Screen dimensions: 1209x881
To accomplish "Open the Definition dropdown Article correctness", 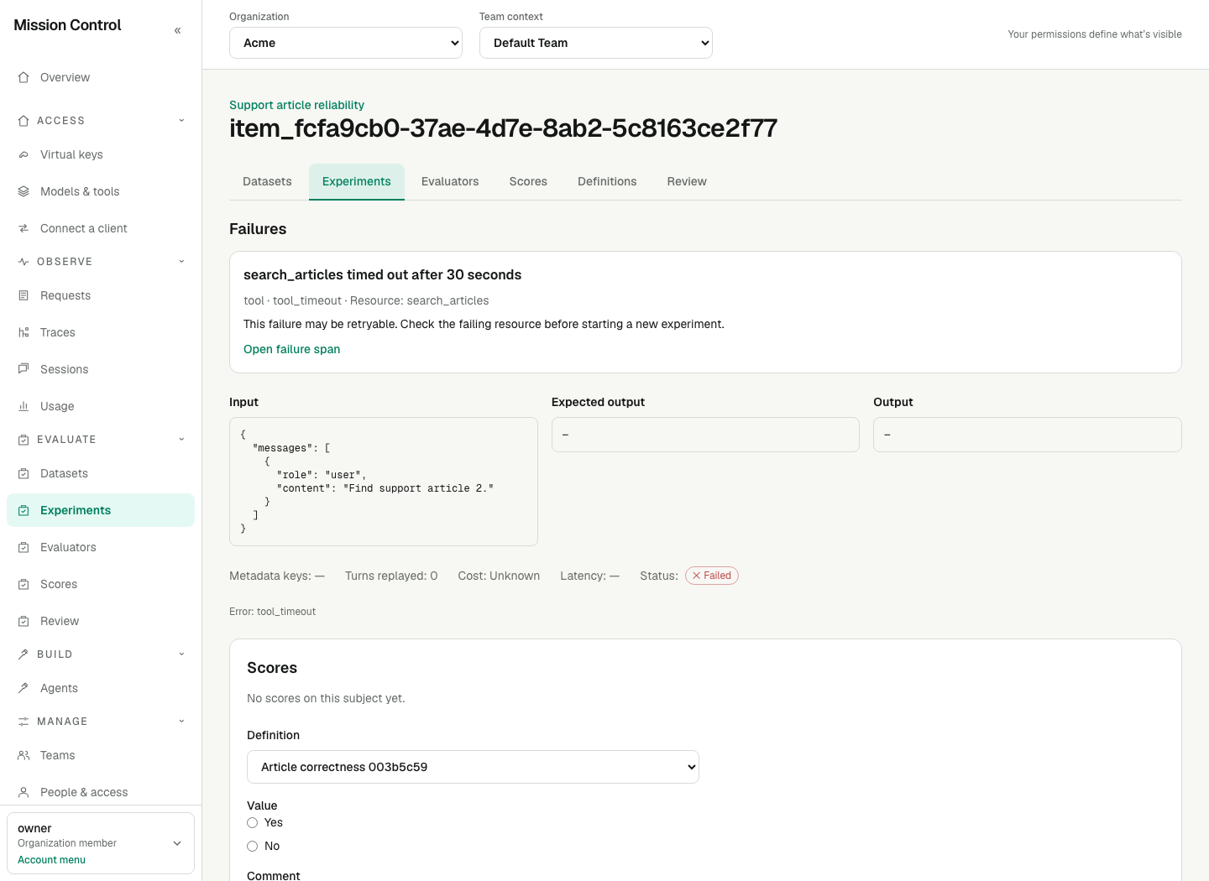I will (x=473, y=767).
